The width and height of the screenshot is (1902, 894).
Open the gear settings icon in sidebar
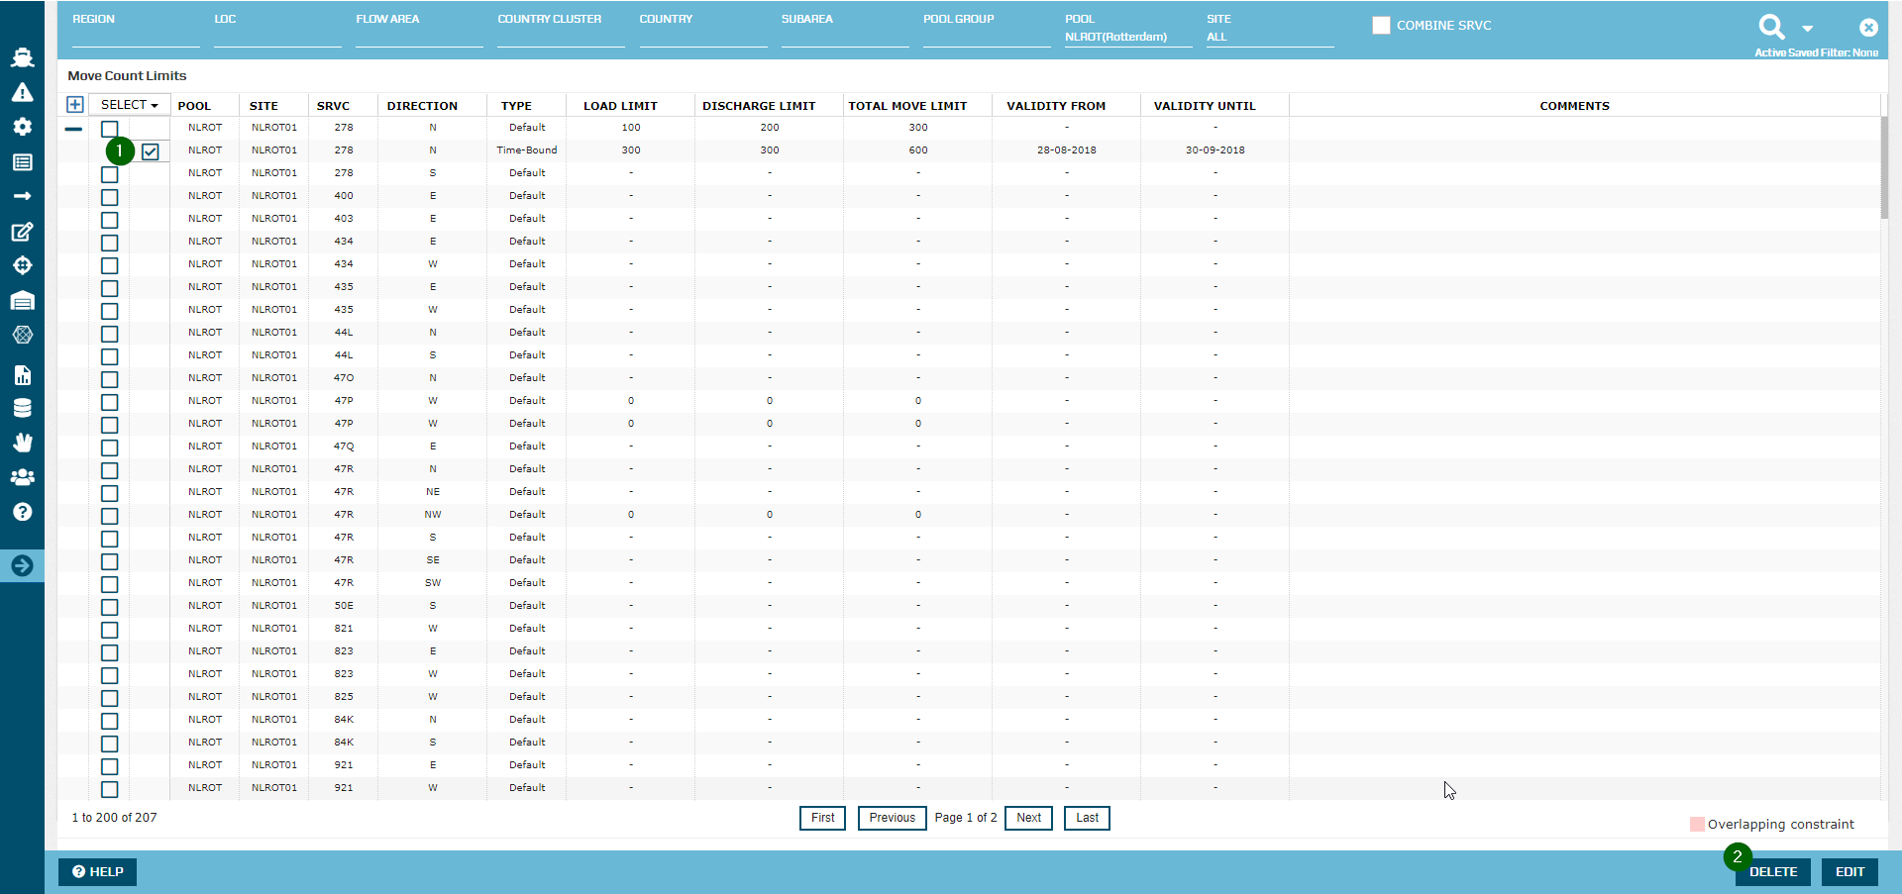[x=22, y=127]
